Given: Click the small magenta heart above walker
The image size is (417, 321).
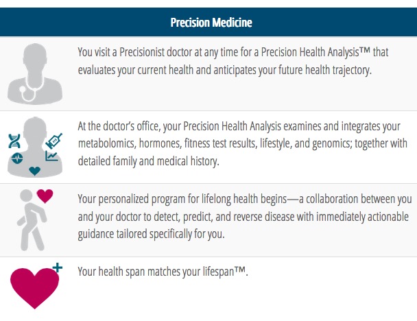Looking at the screenshot, I should (x=45, y=196).
